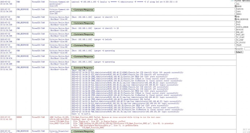This screenshot has height=133, width=250.
Task: Click the Redfish Administrator login successfully log line
Action: (x=126, y=101)
